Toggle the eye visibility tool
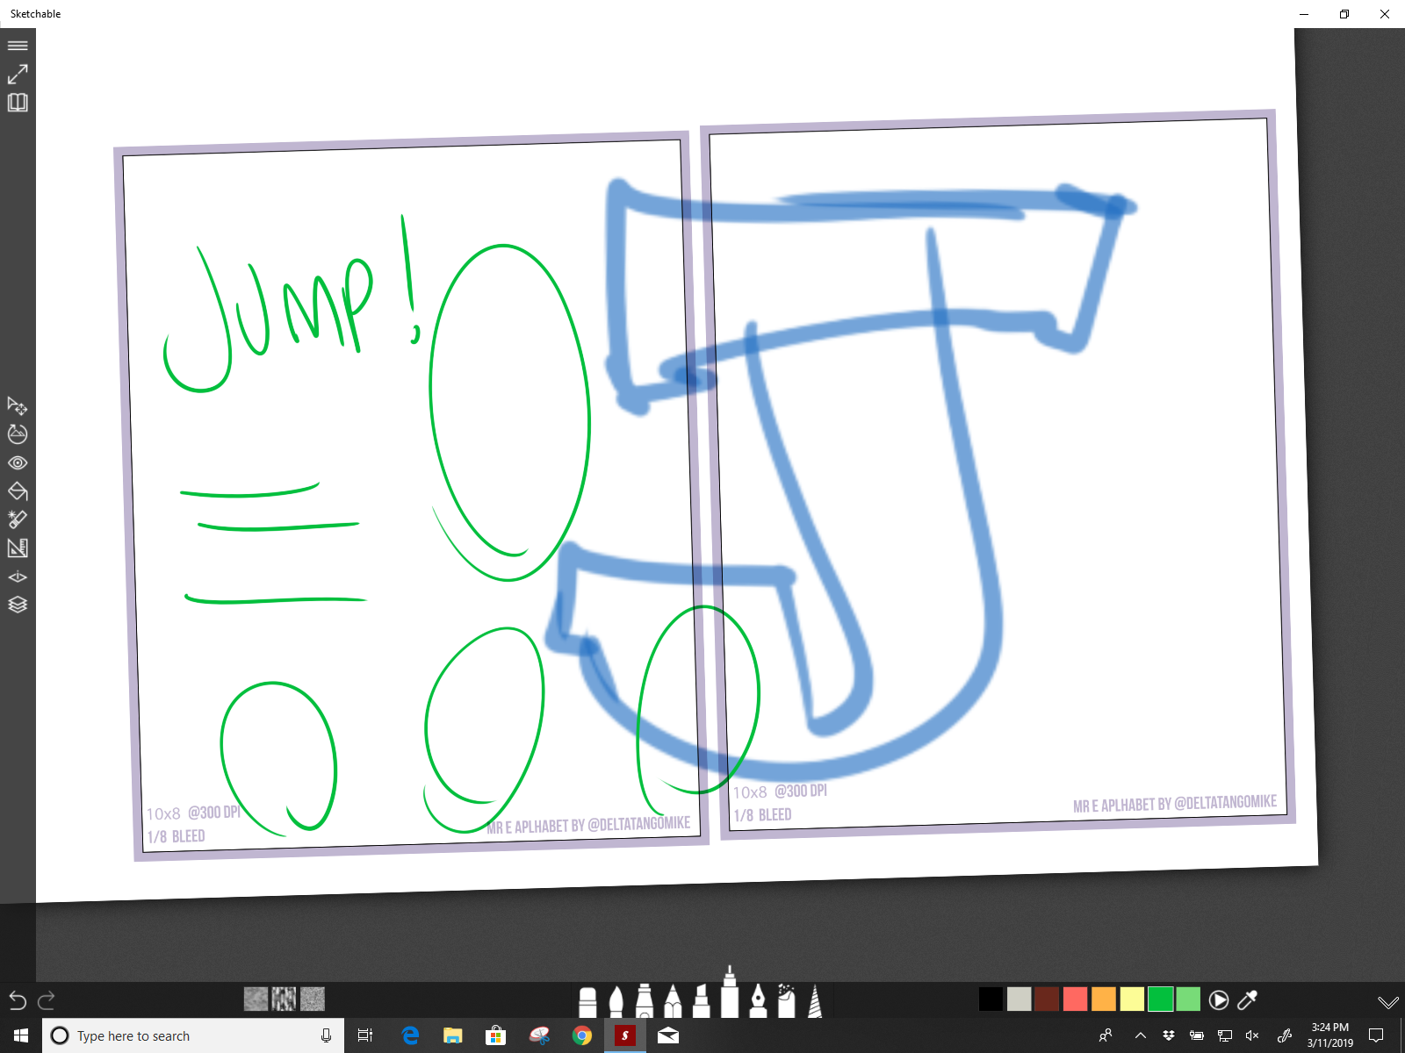Viewport: 1405px width, 1053px height. tap(18, 462)
